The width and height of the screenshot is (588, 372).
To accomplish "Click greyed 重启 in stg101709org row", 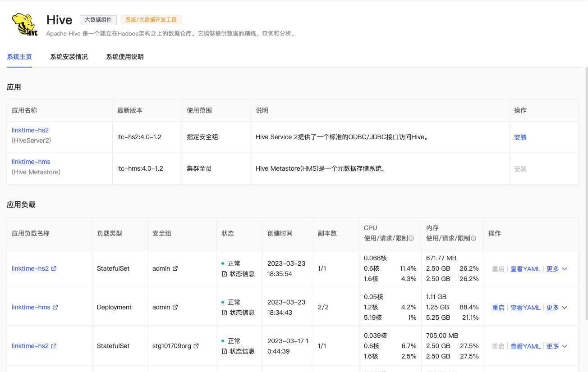I will point(498,346).
